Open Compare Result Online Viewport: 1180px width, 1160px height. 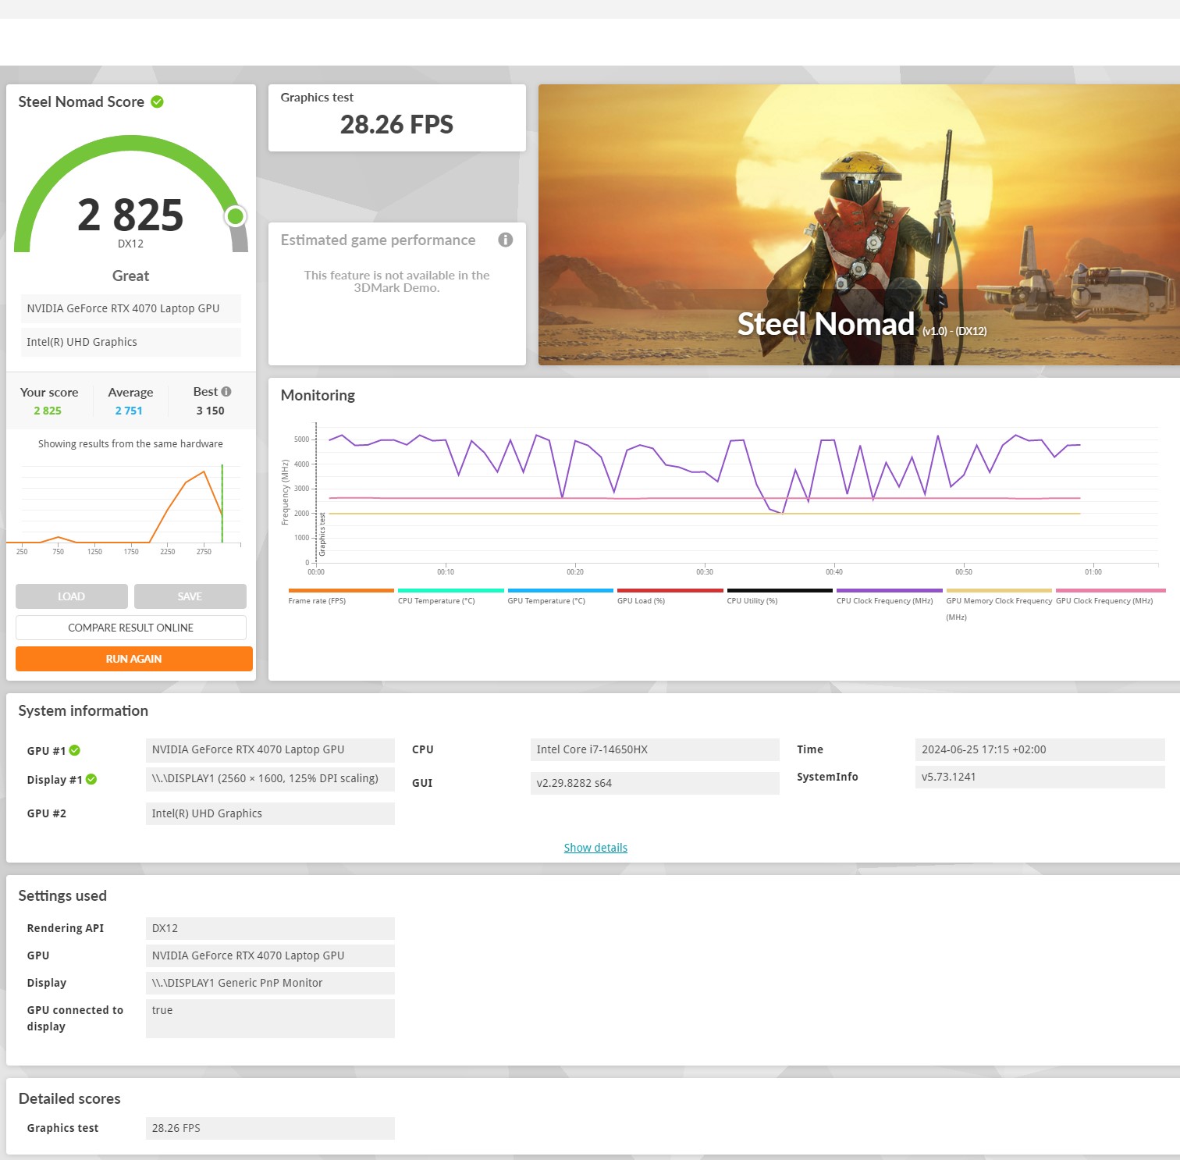point(131,628)
